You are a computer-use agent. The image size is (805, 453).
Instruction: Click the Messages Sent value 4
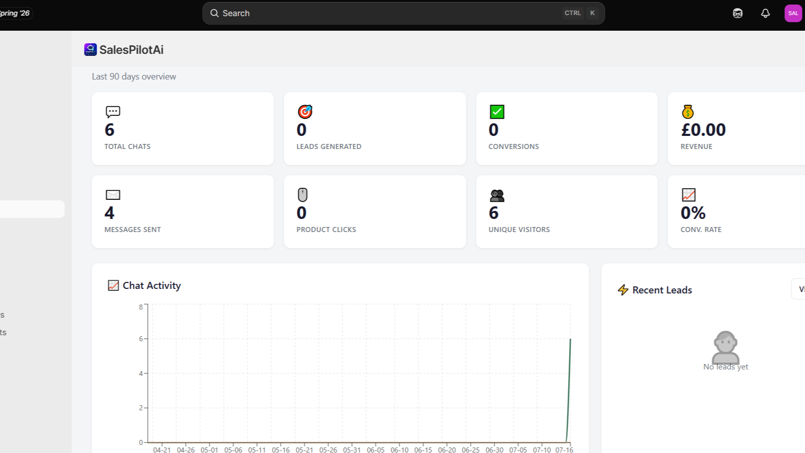click(x=110, y=213)
